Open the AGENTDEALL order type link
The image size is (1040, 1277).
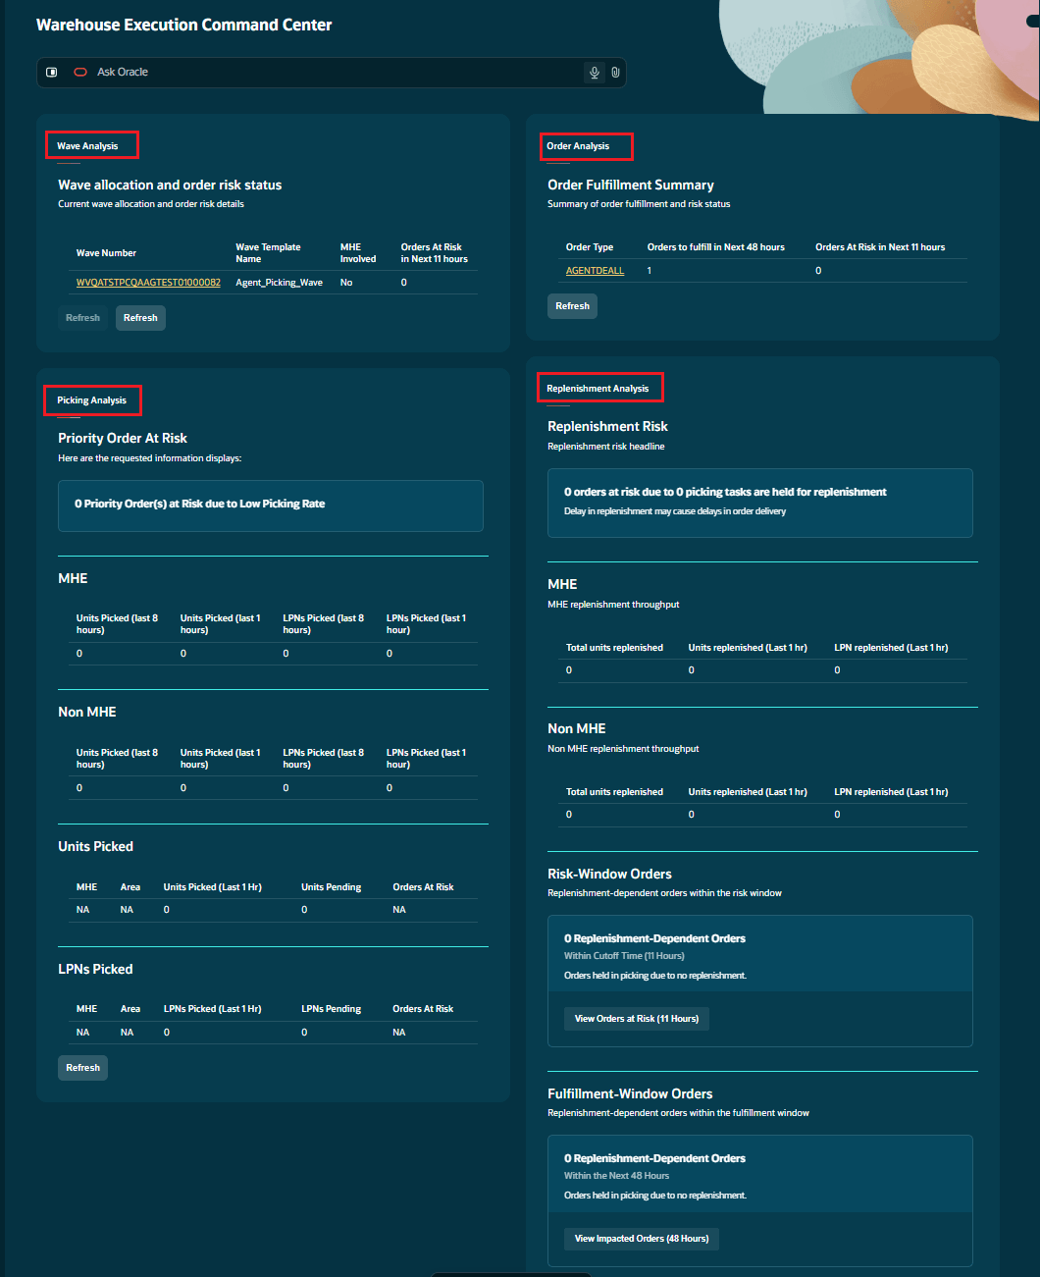[595, 271]
